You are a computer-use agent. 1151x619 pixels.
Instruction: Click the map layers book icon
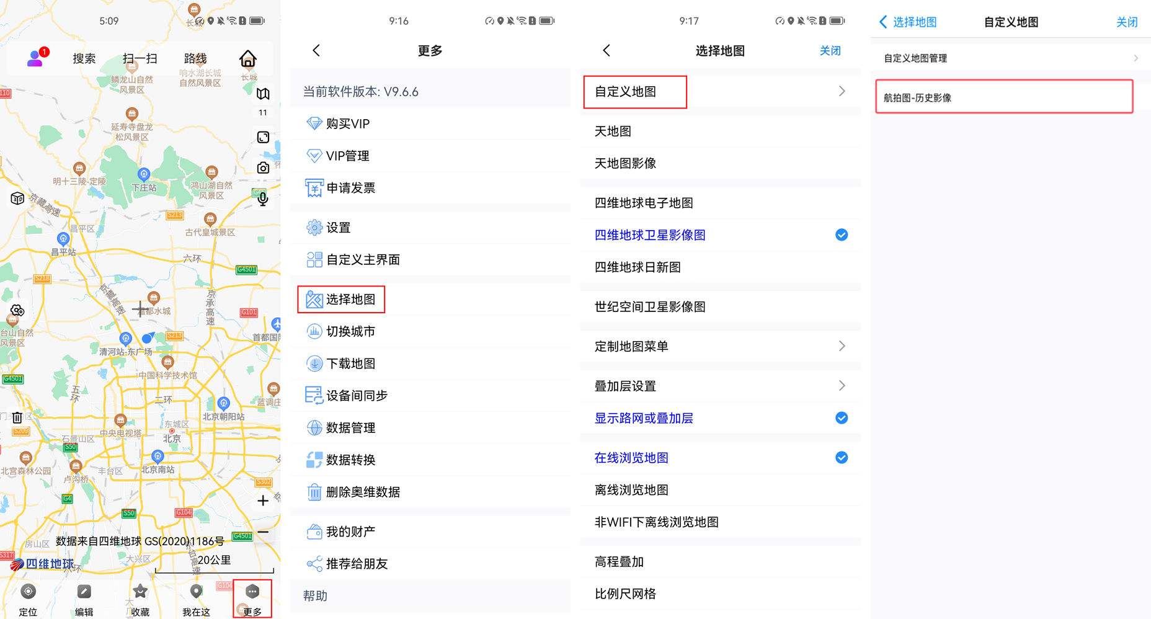263,94
